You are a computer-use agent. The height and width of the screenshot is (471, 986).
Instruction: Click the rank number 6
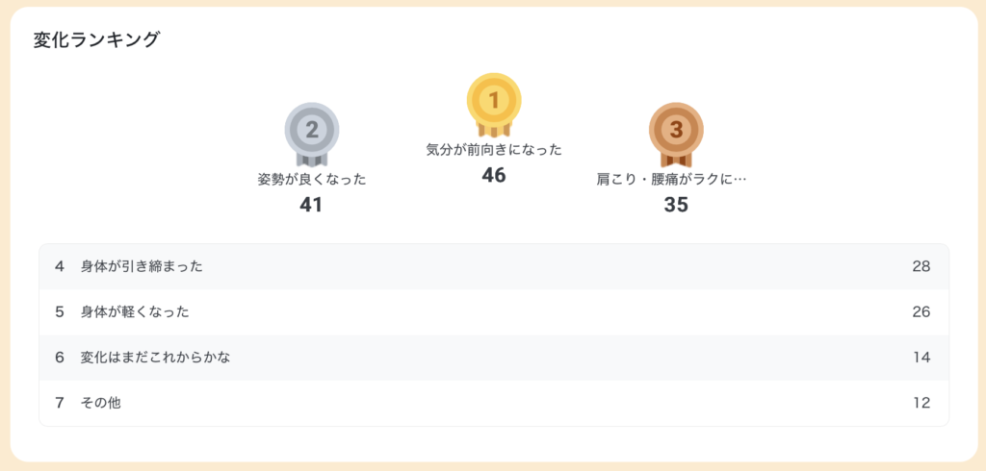pos(60,358)
